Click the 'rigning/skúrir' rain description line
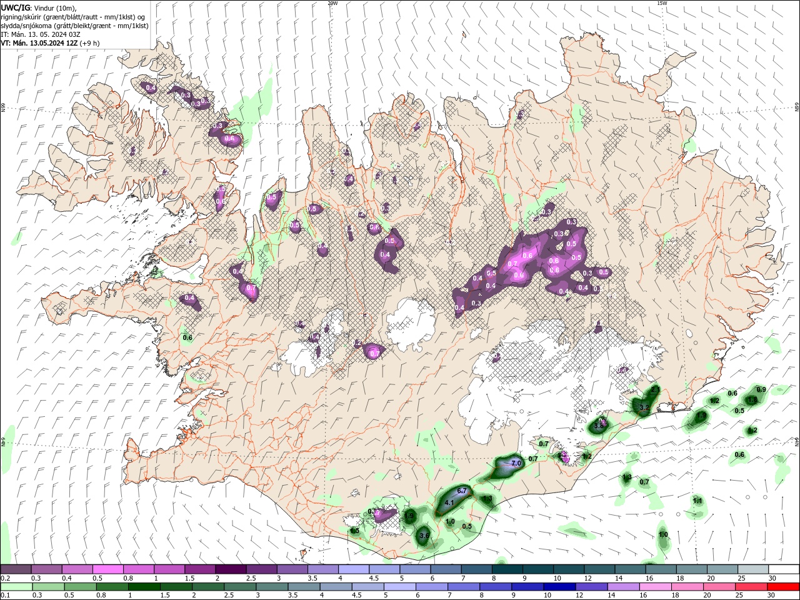 pyautogui.click(x=74, y=17)
